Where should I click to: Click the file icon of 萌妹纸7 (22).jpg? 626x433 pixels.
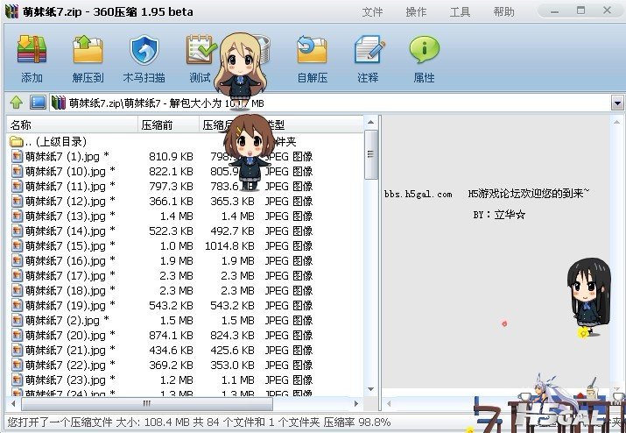[17, 365]
